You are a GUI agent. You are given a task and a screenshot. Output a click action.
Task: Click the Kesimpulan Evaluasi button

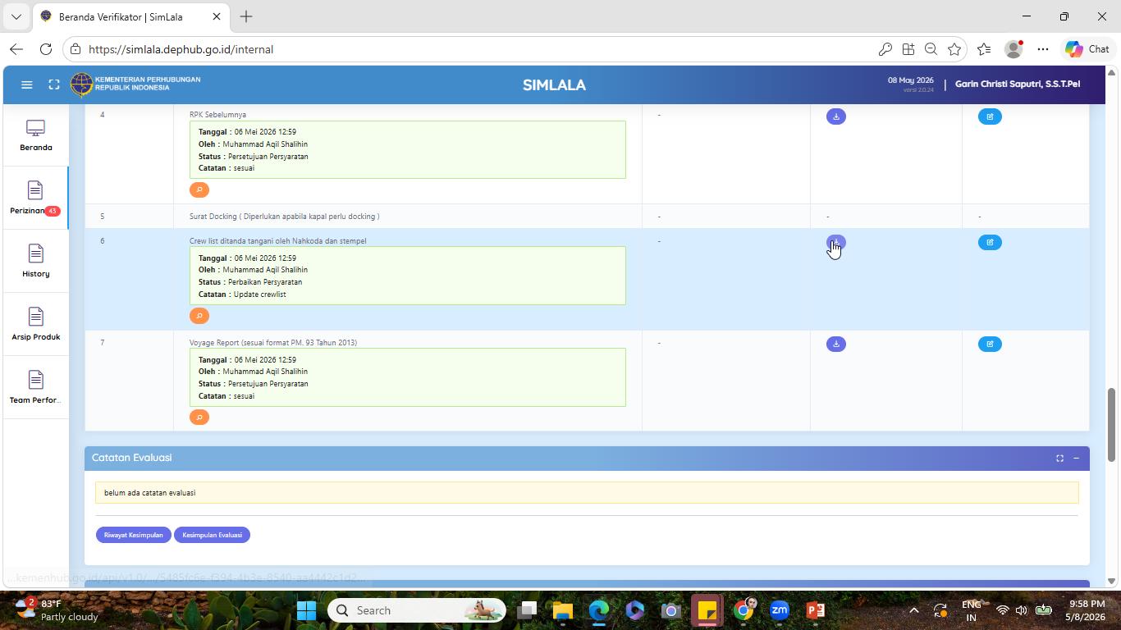[212, 535]
